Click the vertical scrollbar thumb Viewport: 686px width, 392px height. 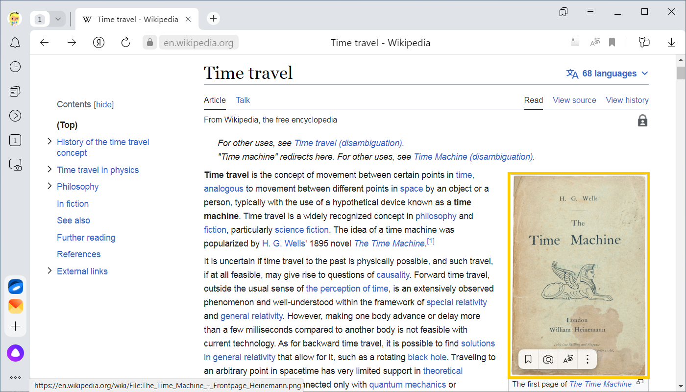pos(681,73)
